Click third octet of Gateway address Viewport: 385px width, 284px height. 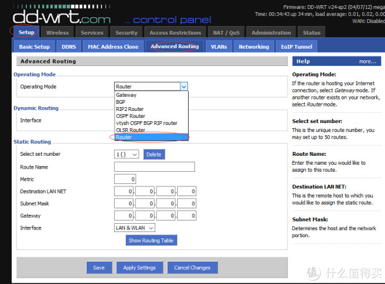166,215
